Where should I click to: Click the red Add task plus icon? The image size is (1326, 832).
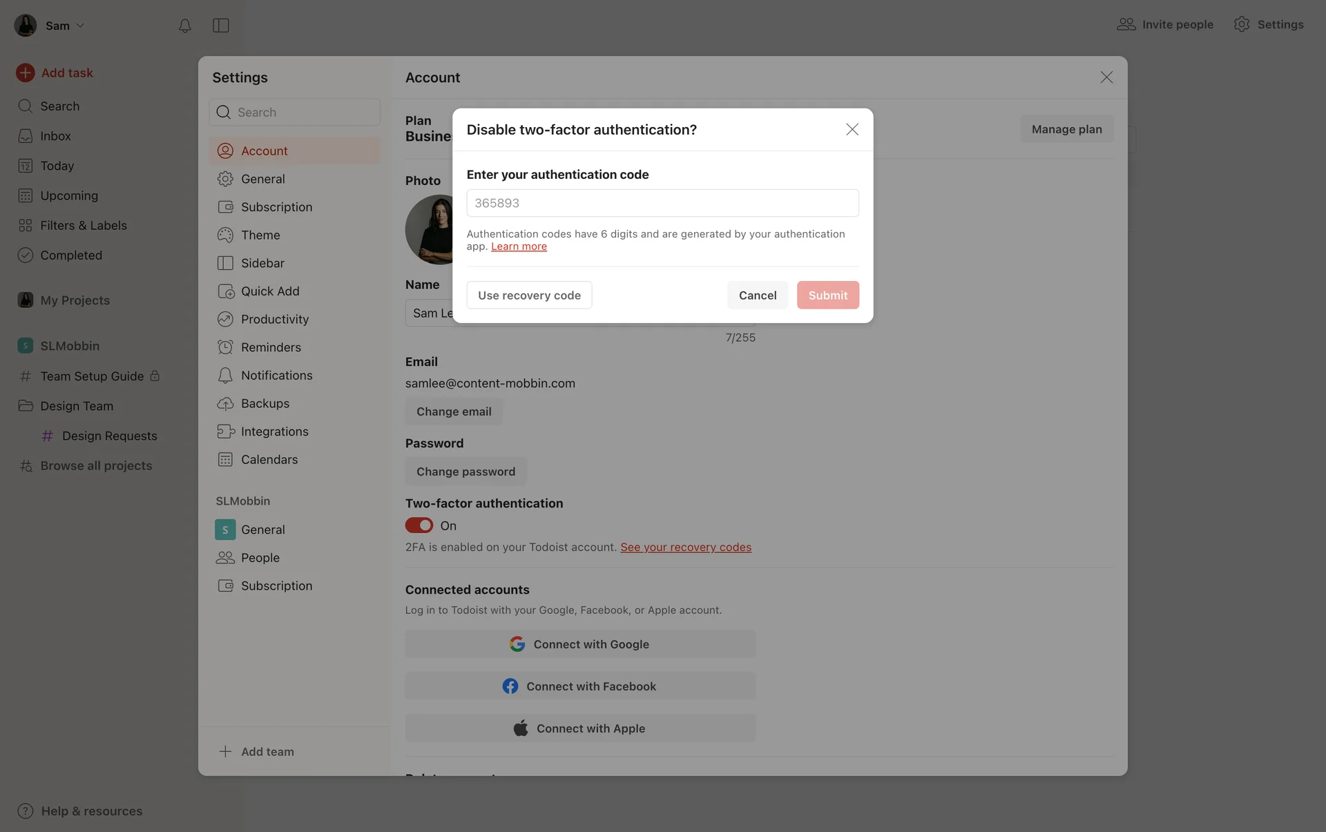click(x=26, y=72)
